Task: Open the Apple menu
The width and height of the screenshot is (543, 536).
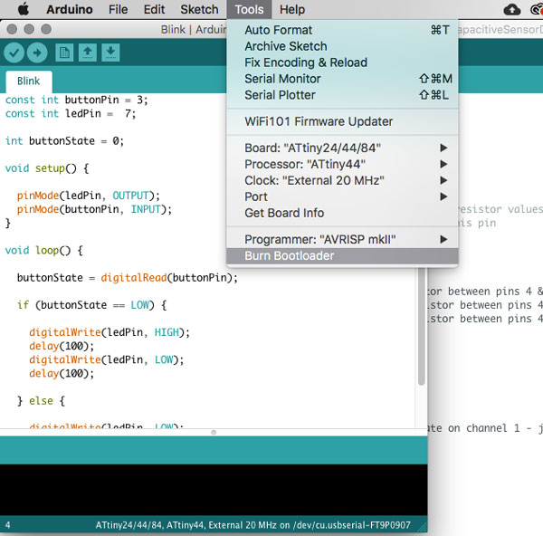Action: click(24, 9)
